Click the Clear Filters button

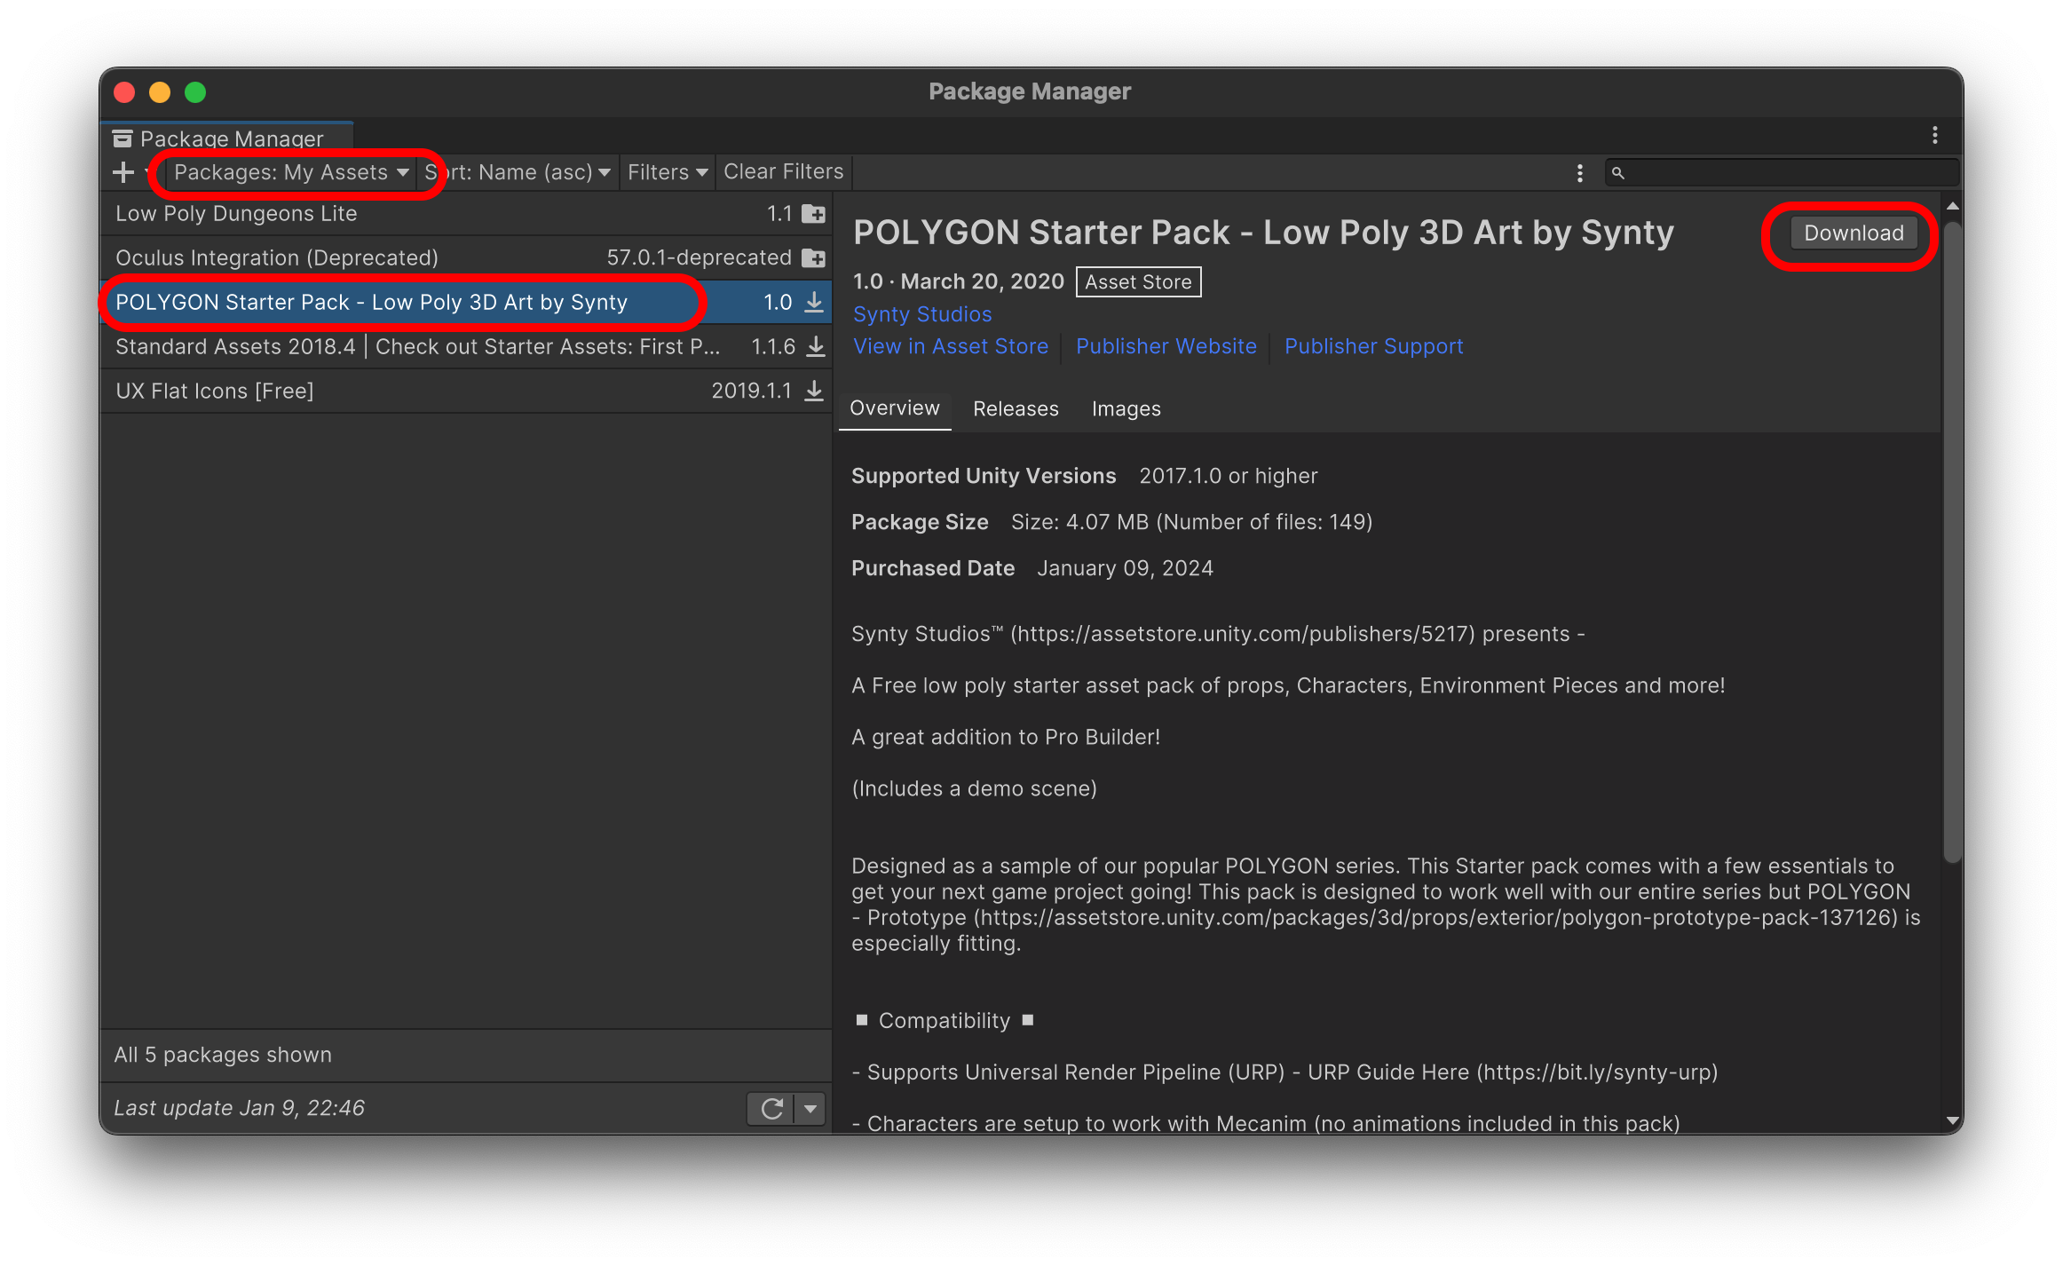pos(783,172)
